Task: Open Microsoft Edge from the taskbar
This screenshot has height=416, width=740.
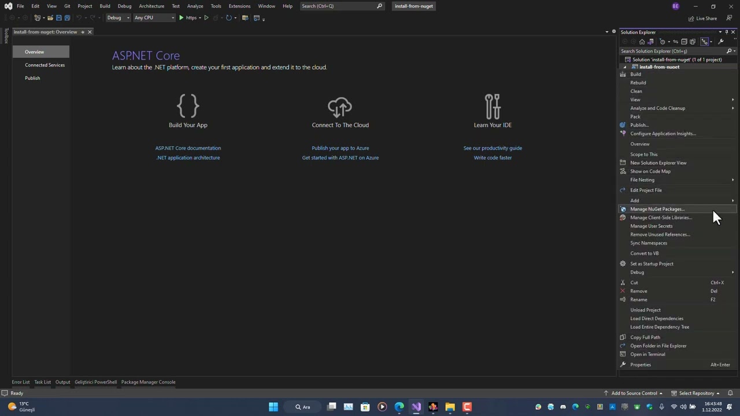Action: [x=399, y=407]
